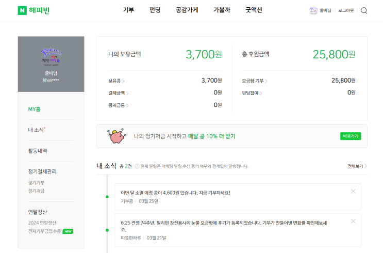Click the large profile image in sidebar
This screenshot has width=383, height=253.
click(51, 56)
